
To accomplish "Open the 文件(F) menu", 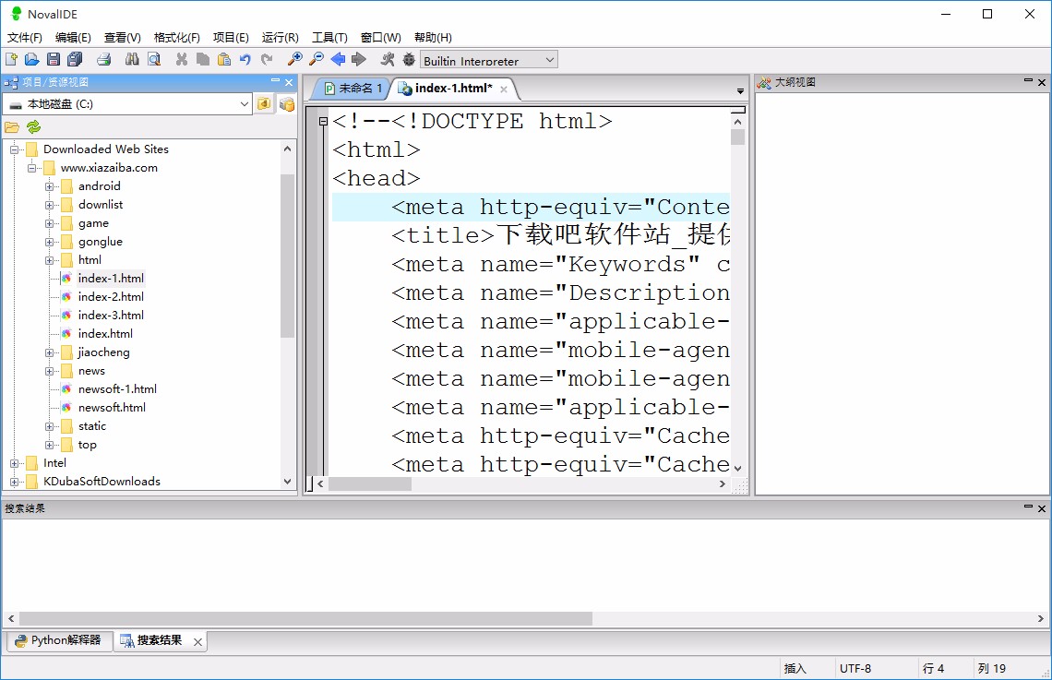I will (x=24, y=38).
